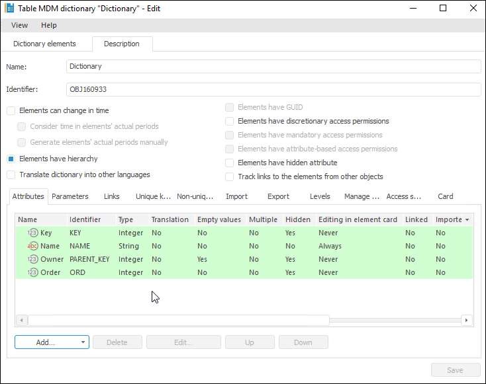This screenshot has width=486, height=384.
Task: Click the dictionary app icon in title bar
Action: pos(10,9)
